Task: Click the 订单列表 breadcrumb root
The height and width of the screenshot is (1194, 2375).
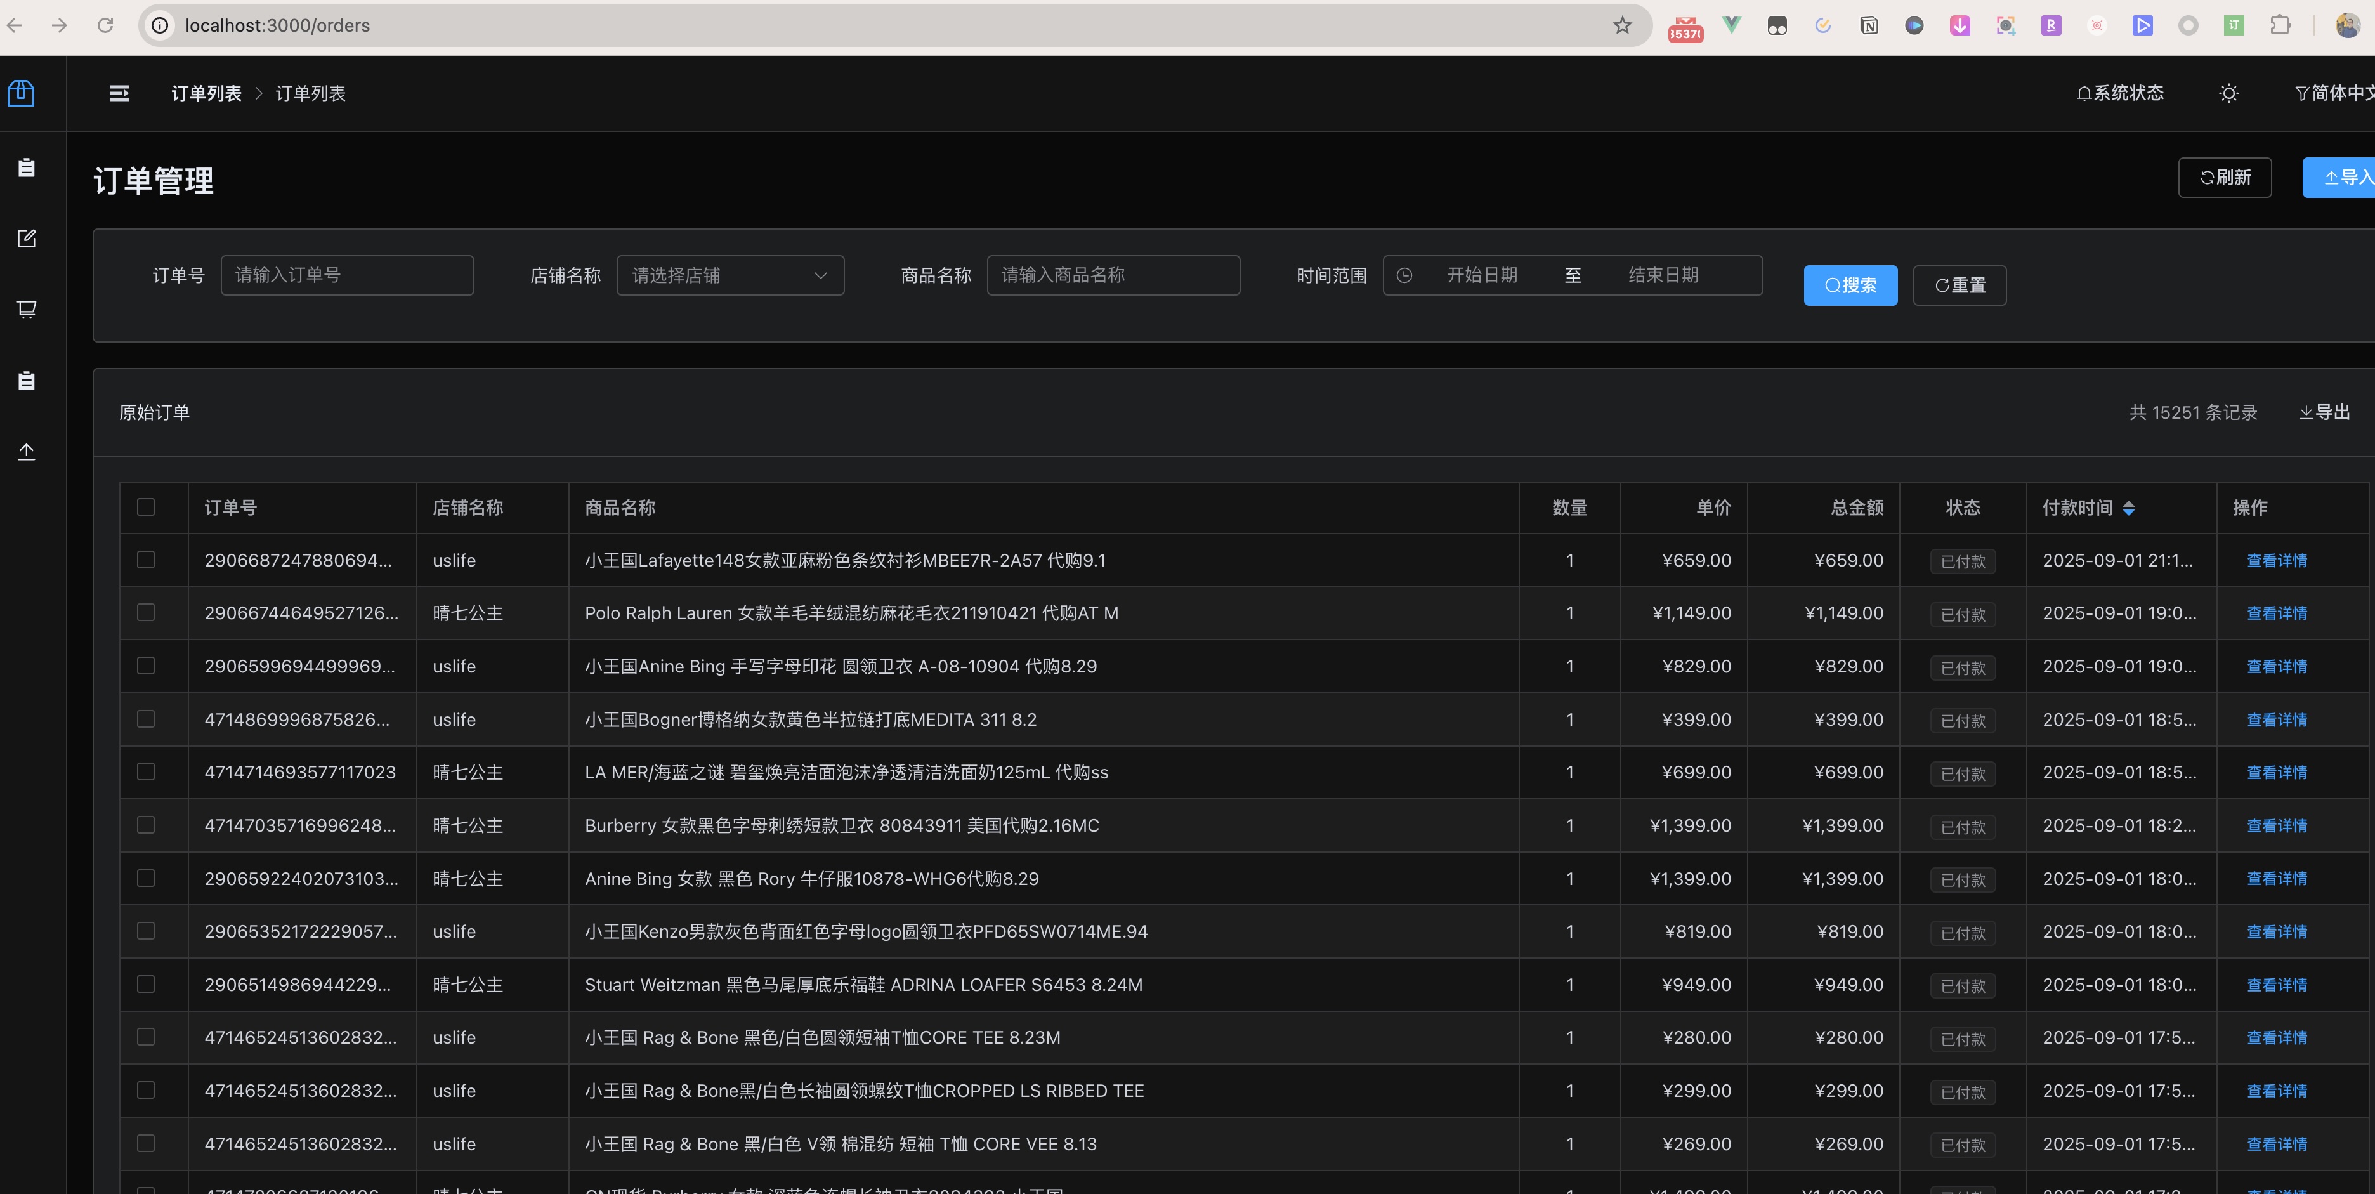Action: 207,93
